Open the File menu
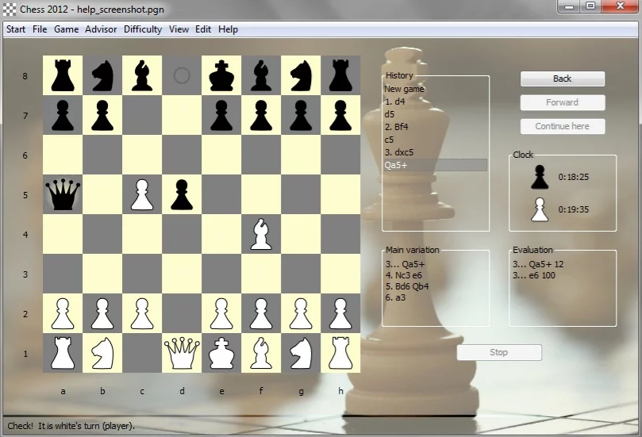This screenshot has width=642, height=437. pyautogui.click(x=40, y=29)
